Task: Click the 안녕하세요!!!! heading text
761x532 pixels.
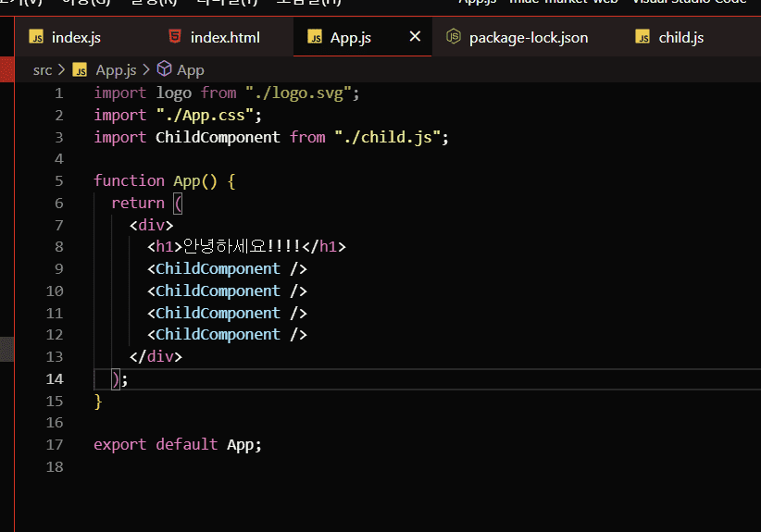Action: (x=243, y=246)
